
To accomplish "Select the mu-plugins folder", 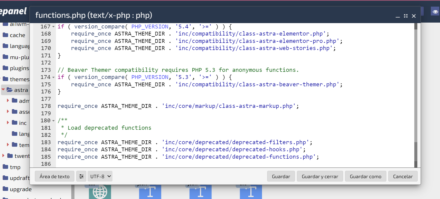I will point(20,57).
